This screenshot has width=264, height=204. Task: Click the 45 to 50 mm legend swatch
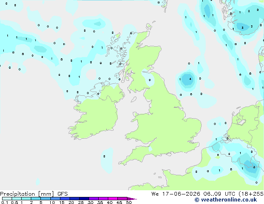(x=122, y=199)
